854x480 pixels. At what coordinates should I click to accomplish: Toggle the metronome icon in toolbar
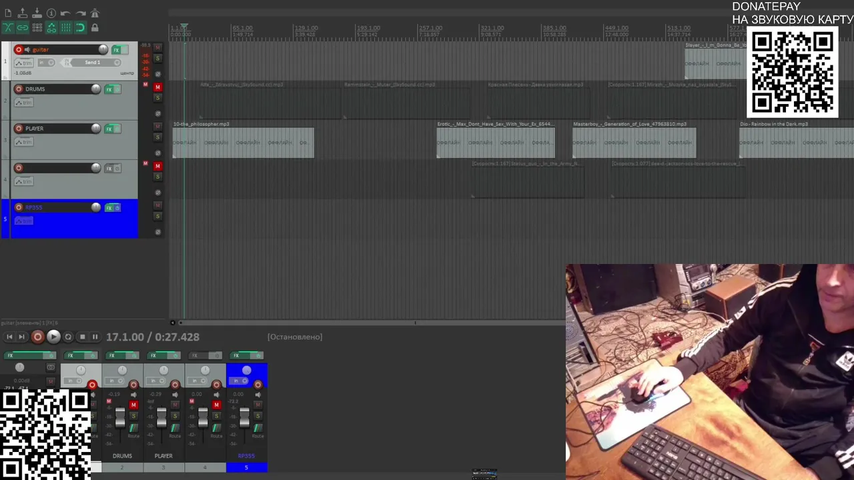(95, 13)
